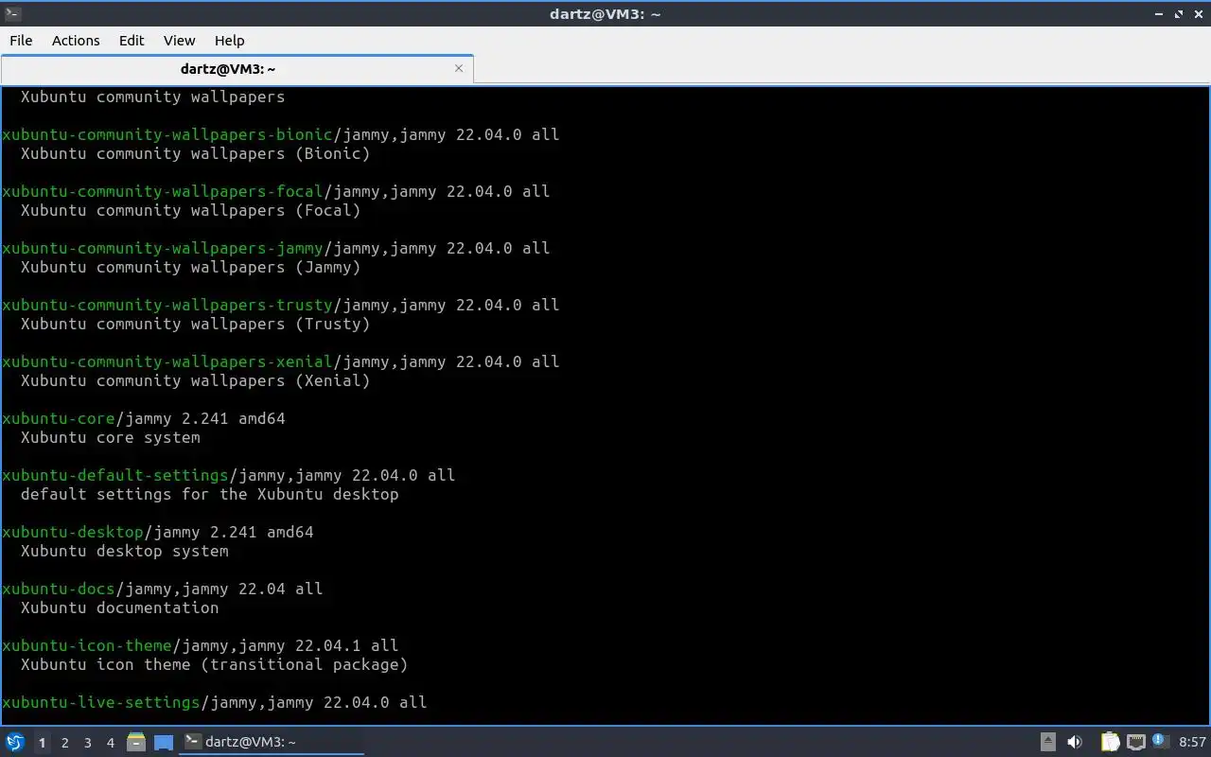Click 'Xubuntu documentation' description line
Screen dimensions: 1211x757
coord(120,607)
